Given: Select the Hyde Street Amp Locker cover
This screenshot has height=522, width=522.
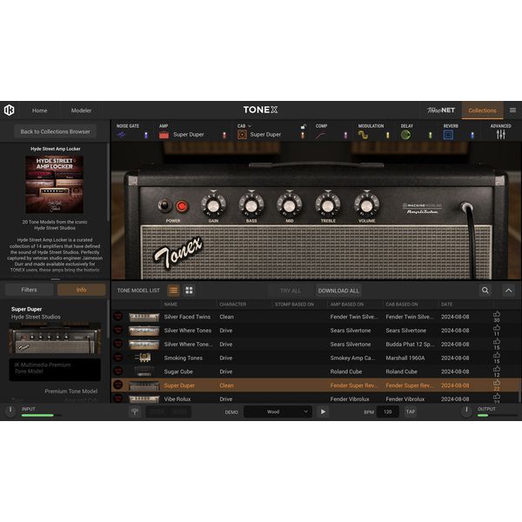Looking at the screenshot, I should coord(55,184).
